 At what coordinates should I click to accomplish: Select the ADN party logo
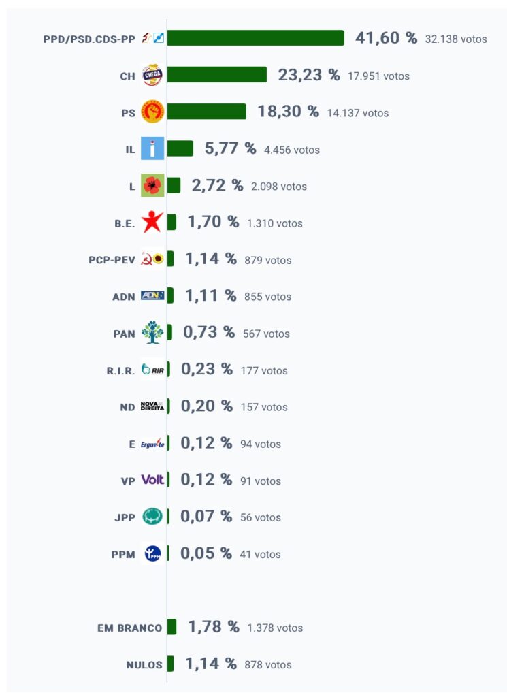(x=152, y=295)
